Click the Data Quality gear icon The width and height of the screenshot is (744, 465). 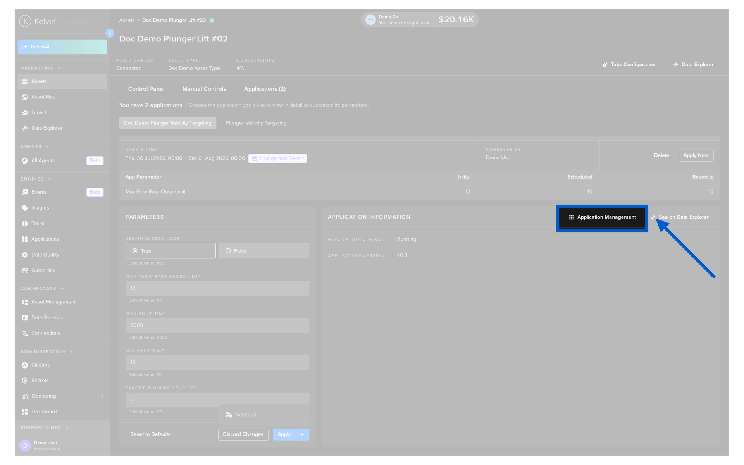click(x=25, y=255)
